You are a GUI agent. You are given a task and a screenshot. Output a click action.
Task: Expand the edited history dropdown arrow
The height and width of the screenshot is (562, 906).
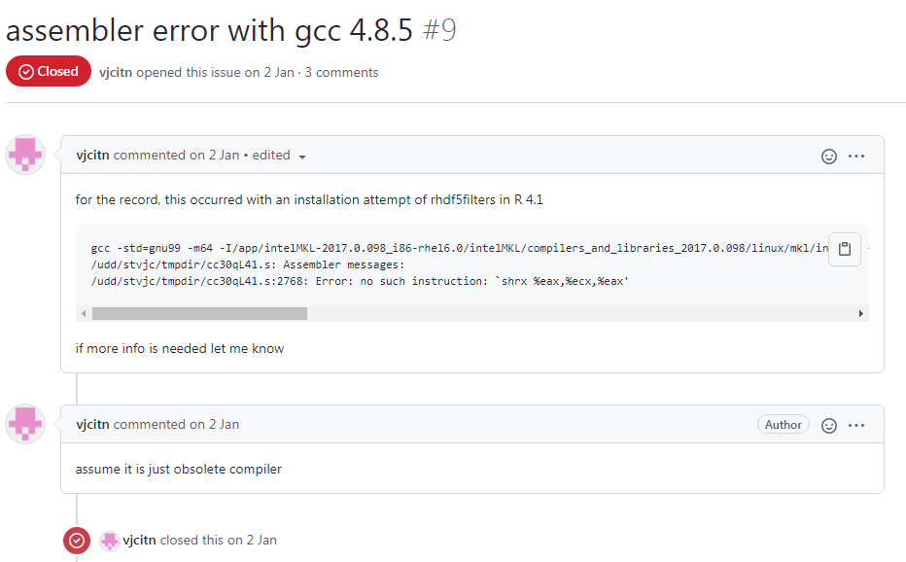(x=302, y=157)
